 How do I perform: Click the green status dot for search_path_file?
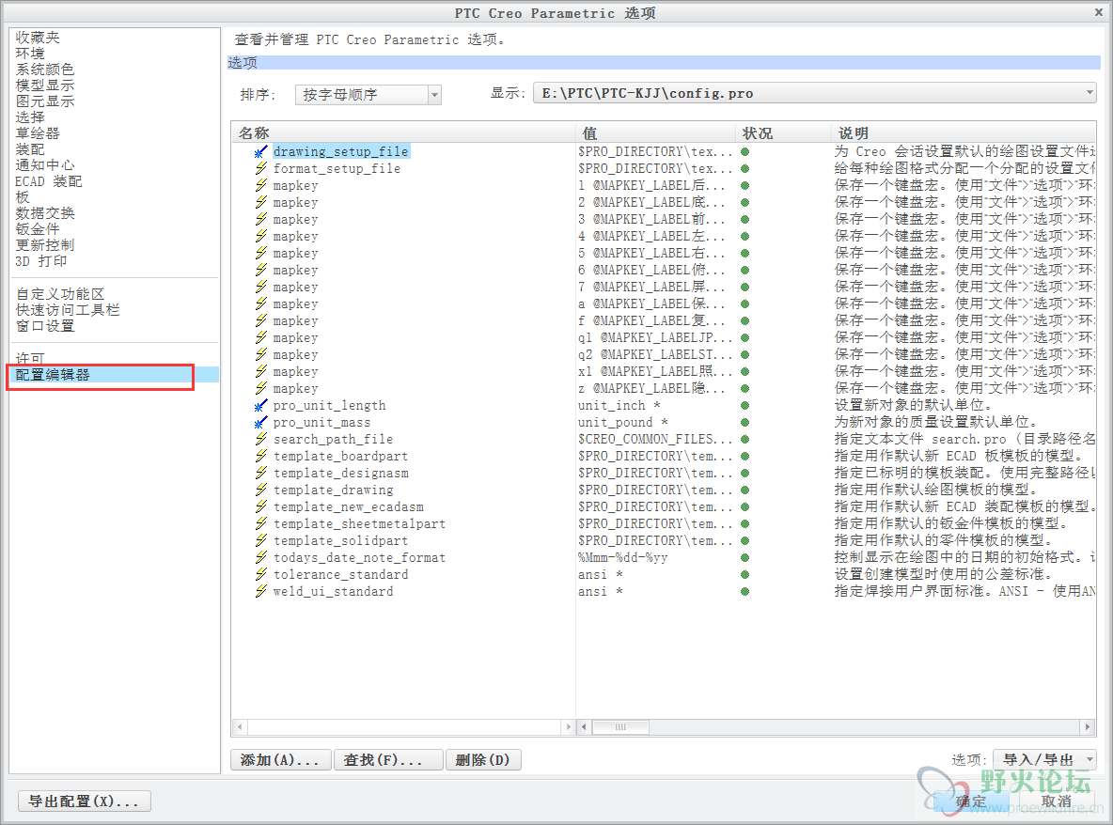point(745,439)
